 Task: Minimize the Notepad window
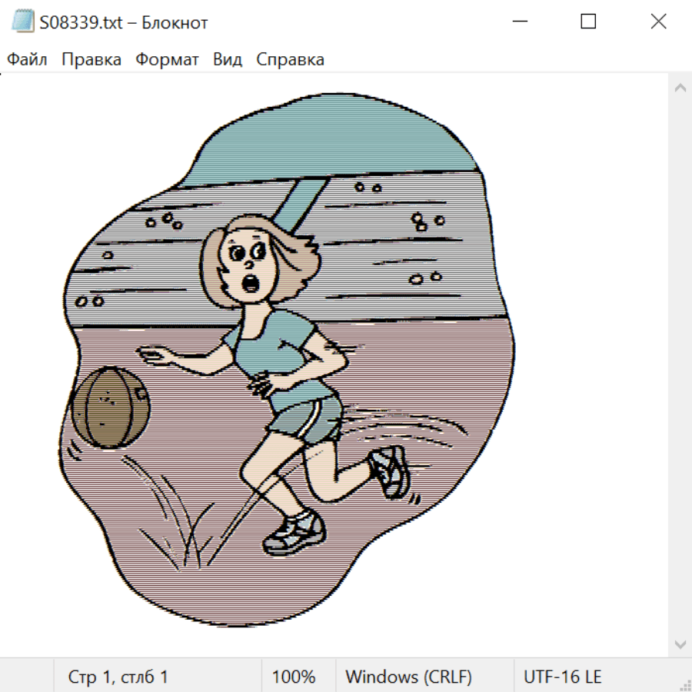pyautogui.click(x=518, y=22)
